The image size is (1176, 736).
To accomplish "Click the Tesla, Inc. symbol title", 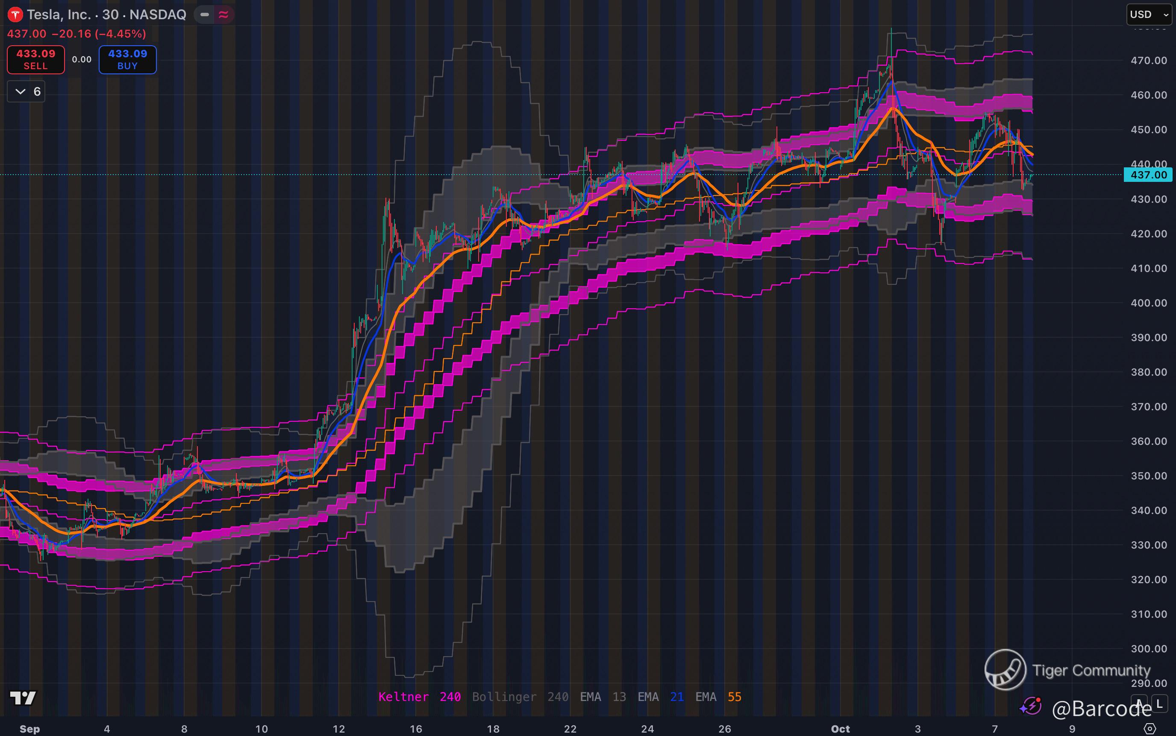I will point(59,15).
